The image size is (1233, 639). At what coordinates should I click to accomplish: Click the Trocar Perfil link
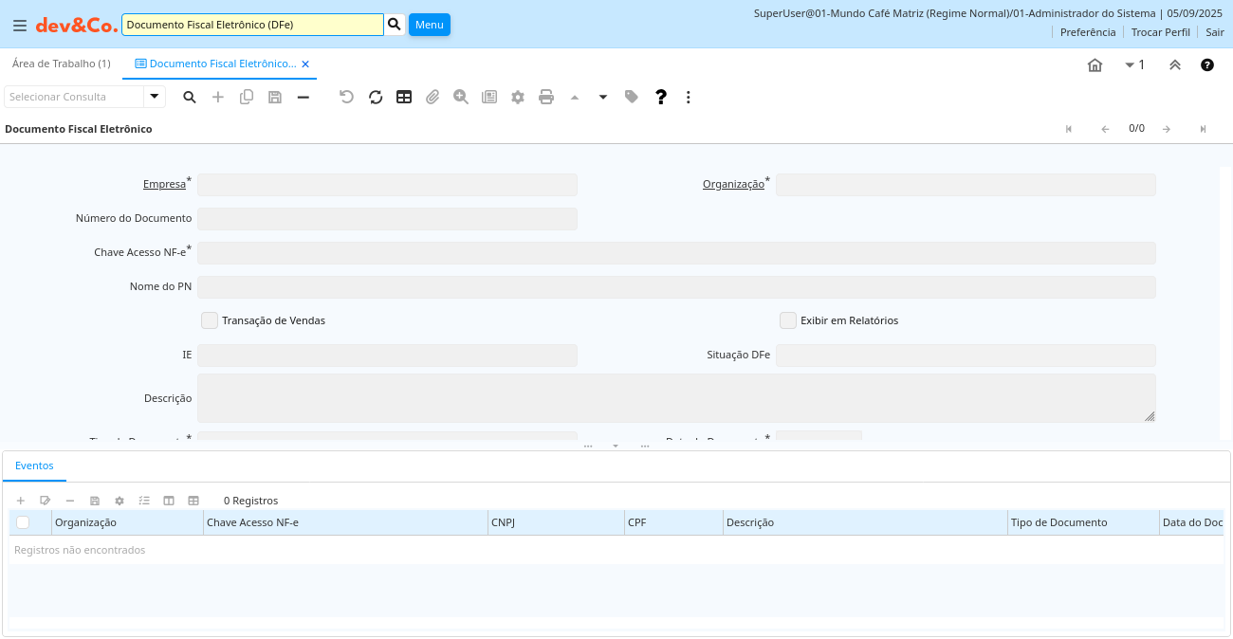click(1160, 32)
